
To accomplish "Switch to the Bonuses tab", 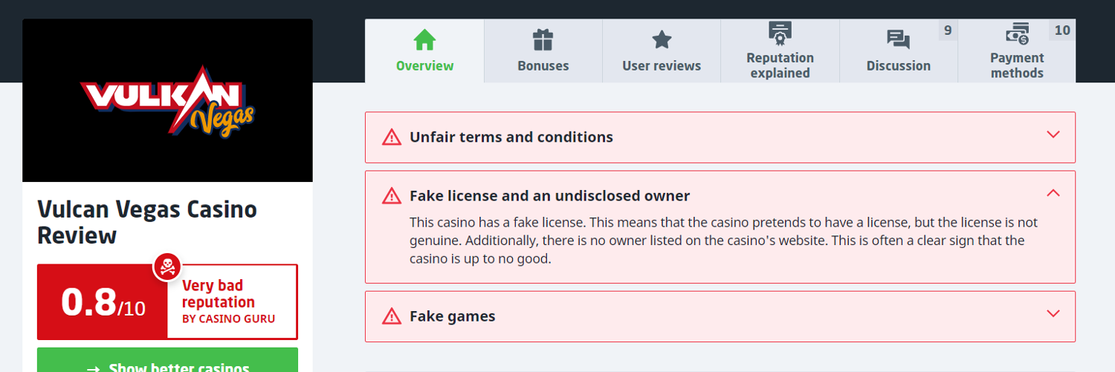I will pyautogui.click(x=543, y=65).
